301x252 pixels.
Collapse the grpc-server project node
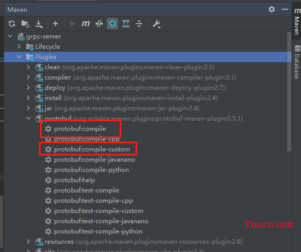coord(10,36)
